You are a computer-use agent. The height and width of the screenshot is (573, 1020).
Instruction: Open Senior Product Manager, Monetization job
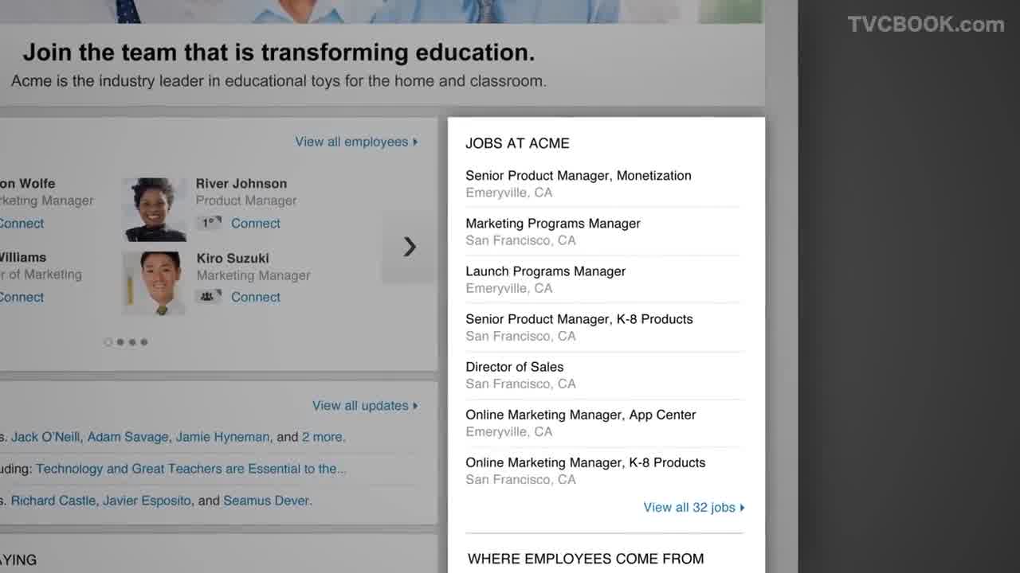pos(579,176)
